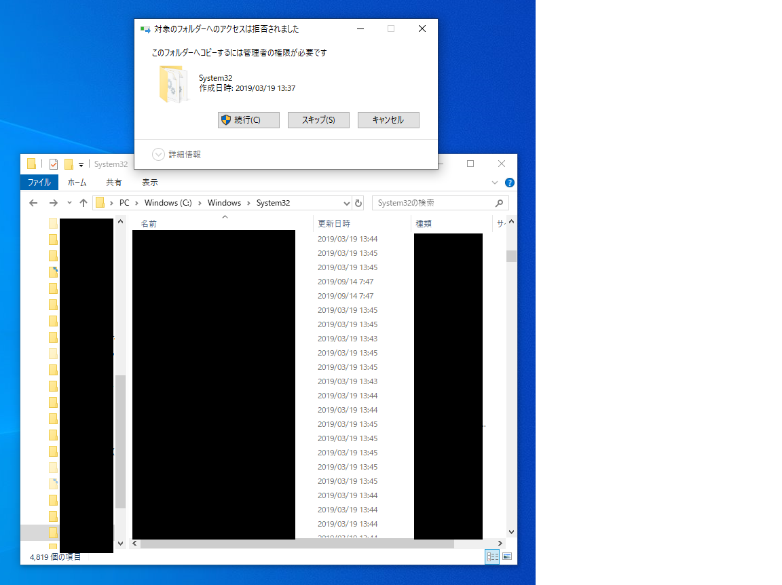
Task: Sort by 種類 column header
Action: click(424, 224)
